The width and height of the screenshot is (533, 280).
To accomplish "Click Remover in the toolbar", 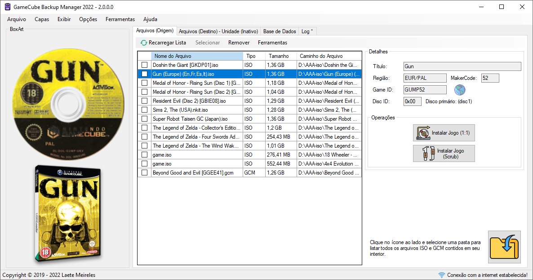I will point(239,42).
